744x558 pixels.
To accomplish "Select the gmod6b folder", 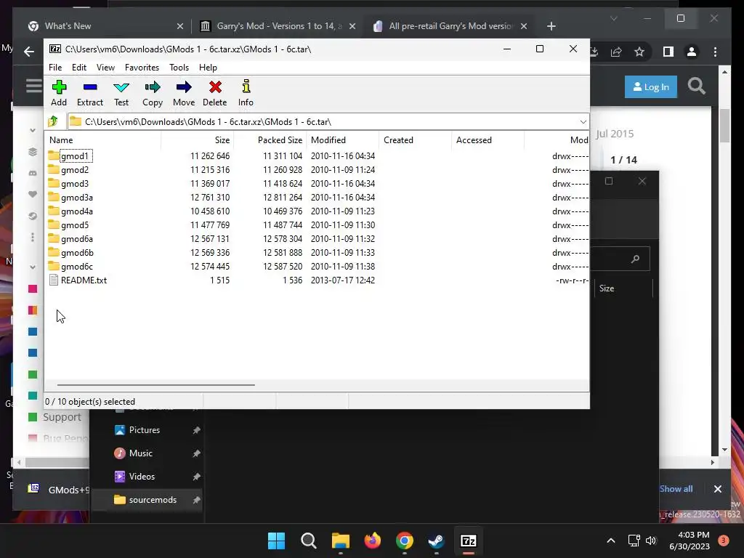I will pyautogui.click(x=77, y=252).
